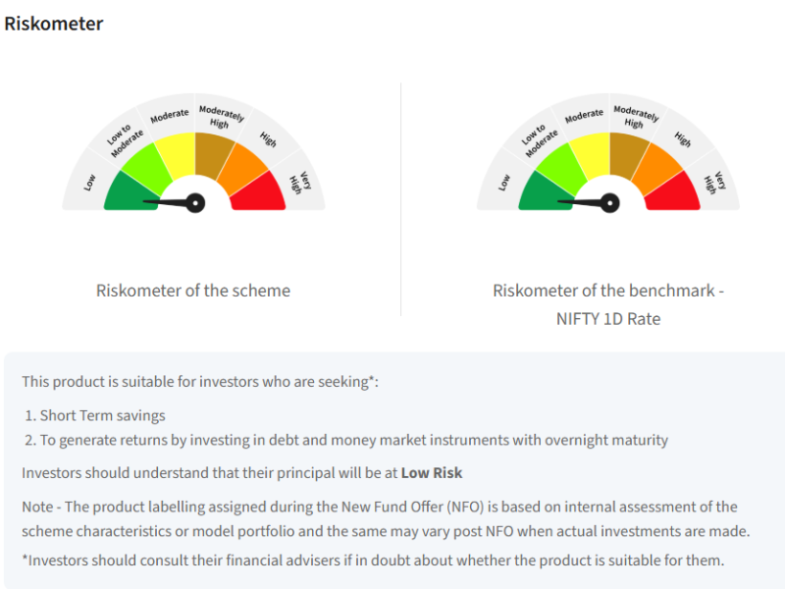
Task: Click the Low label on scheme riskometer
Action: pos(89,182)
